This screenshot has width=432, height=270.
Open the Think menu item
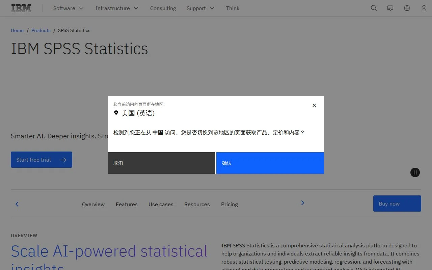point(233,8)
